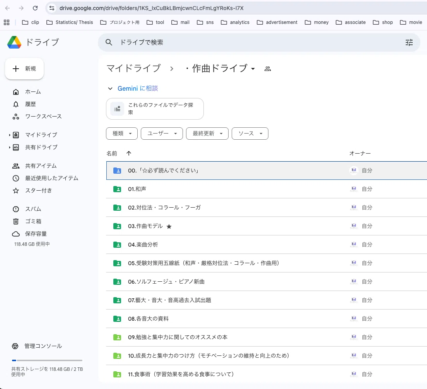Open the 最終更新 filter dropdown

point(207,134)
